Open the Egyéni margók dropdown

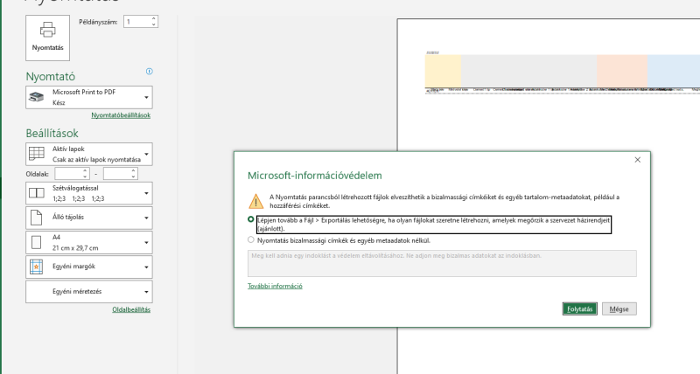point(89,267)
